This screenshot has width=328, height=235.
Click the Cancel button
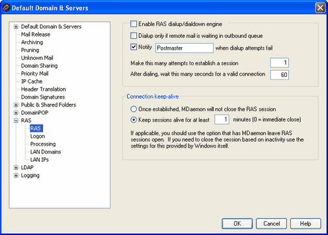pos(271,224)
